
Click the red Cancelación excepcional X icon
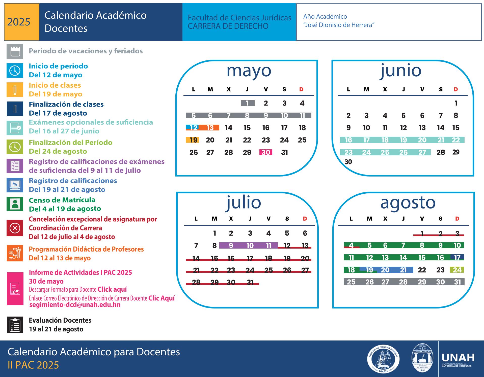15,228
